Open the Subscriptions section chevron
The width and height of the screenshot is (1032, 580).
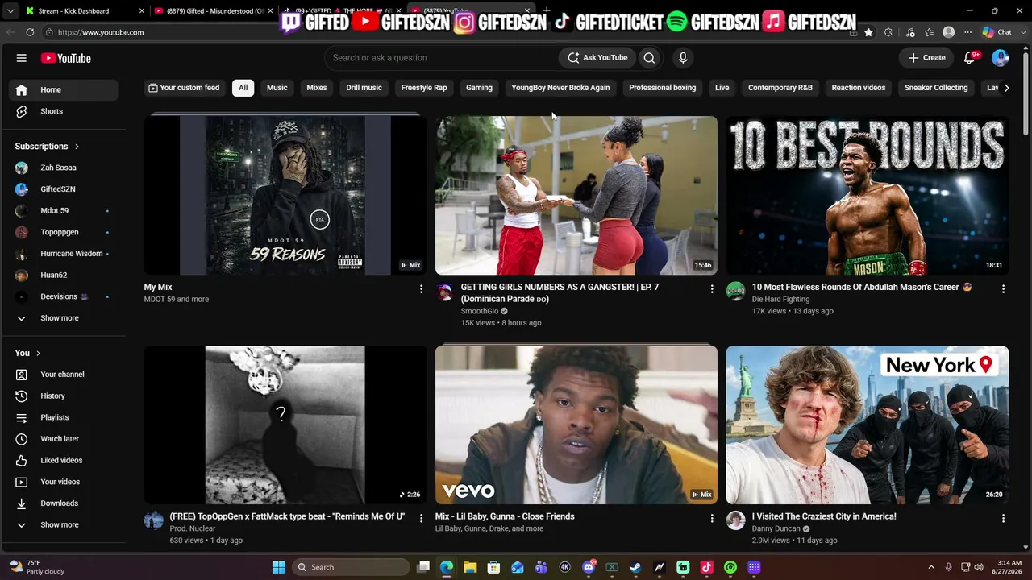point(77,147)
